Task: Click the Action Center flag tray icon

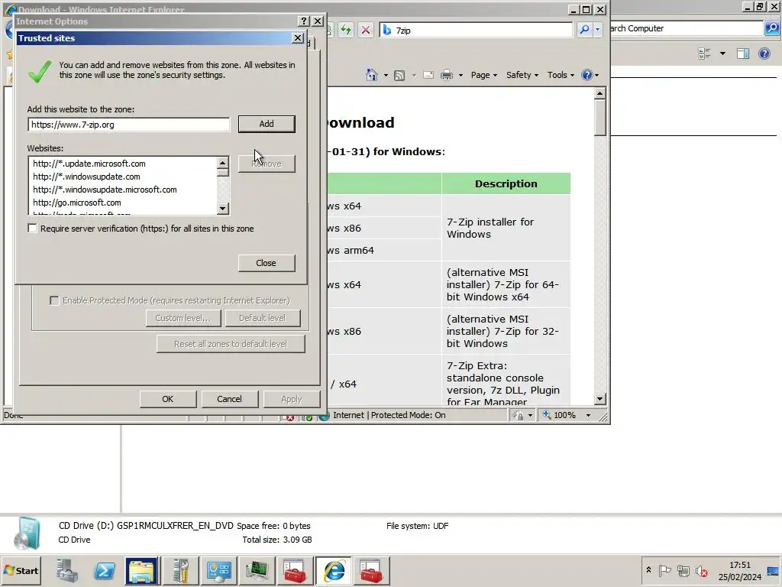Action: (x=664, y=570)
